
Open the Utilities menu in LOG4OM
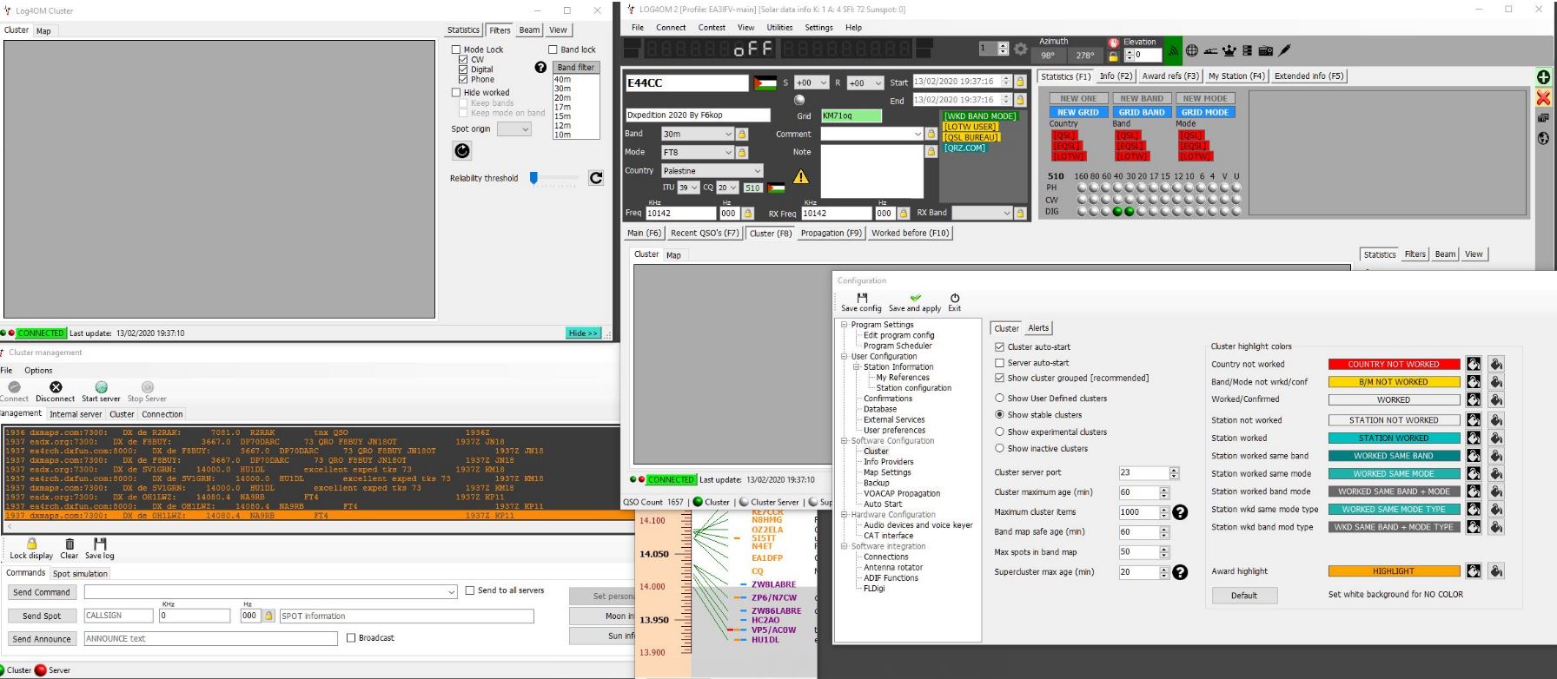click(779, 28)
